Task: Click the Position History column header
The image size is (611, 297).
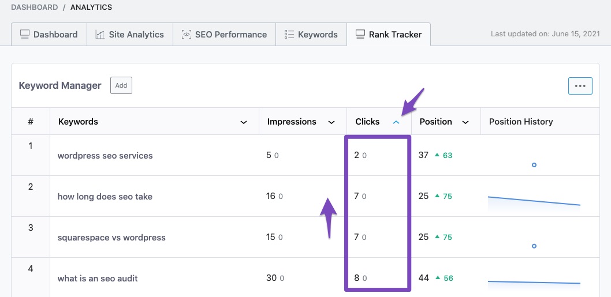Action: coord(521,122)
